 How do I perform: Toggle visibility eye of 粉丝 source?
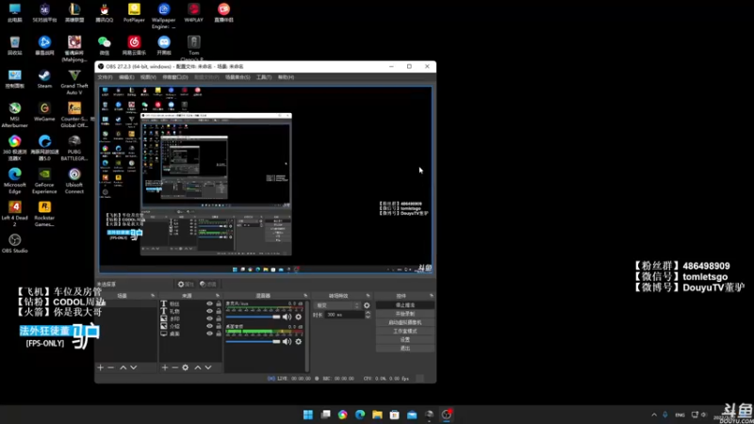coord(209,303)
